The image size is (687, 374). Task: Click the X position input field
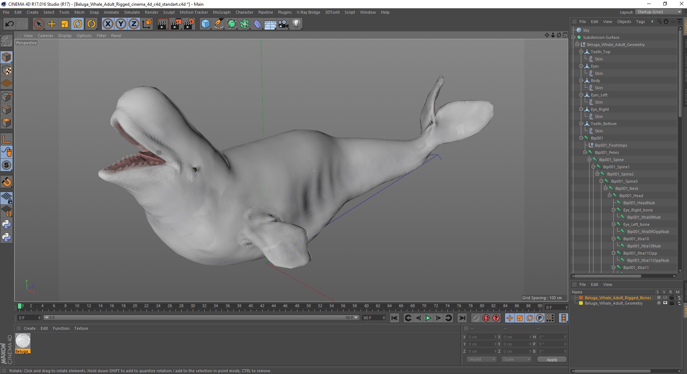click(x=482, y=337)
